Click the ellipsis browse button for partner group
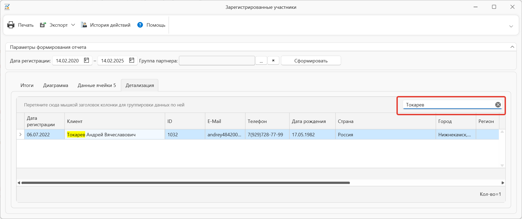 click(261, 61)
